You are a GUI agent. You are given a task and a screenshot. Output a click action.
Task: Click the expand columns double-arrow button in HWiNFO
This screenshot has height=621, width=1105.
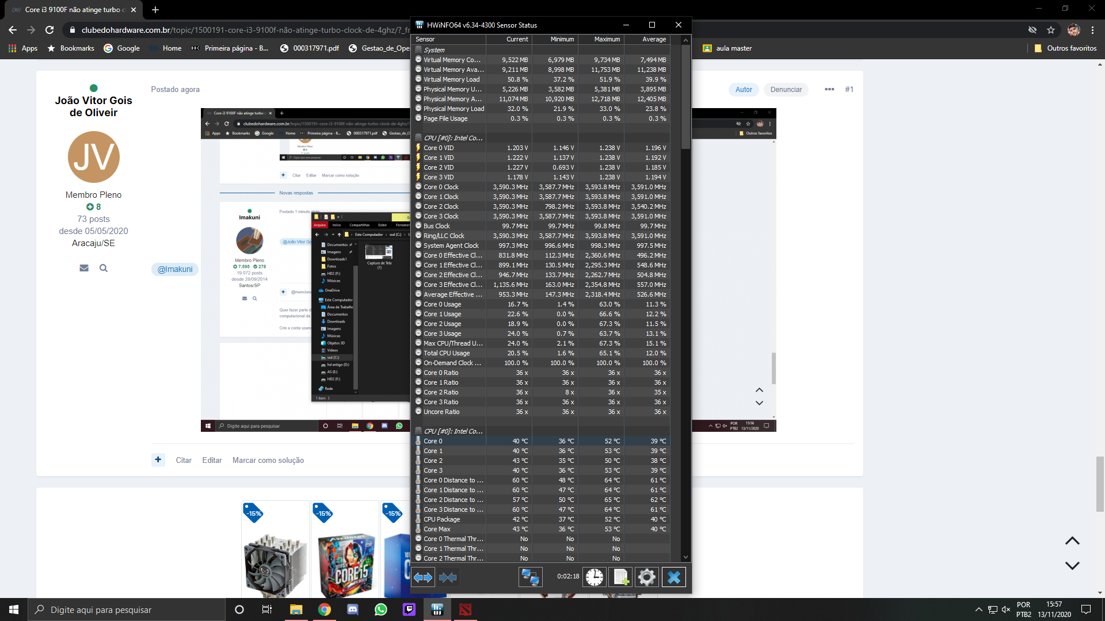423,577
